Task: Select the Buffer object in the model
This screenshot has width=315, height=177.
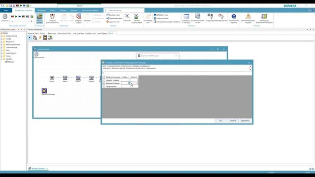Action: pos(78,78)
